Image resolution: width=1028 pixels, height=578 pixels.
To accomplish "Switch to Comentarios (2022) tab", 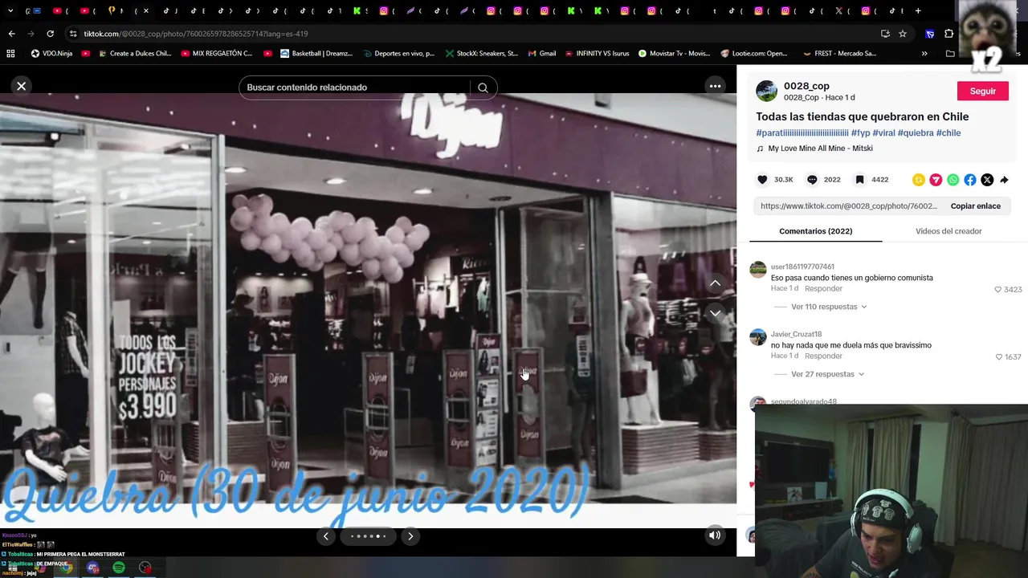I will tap(815, 231).
